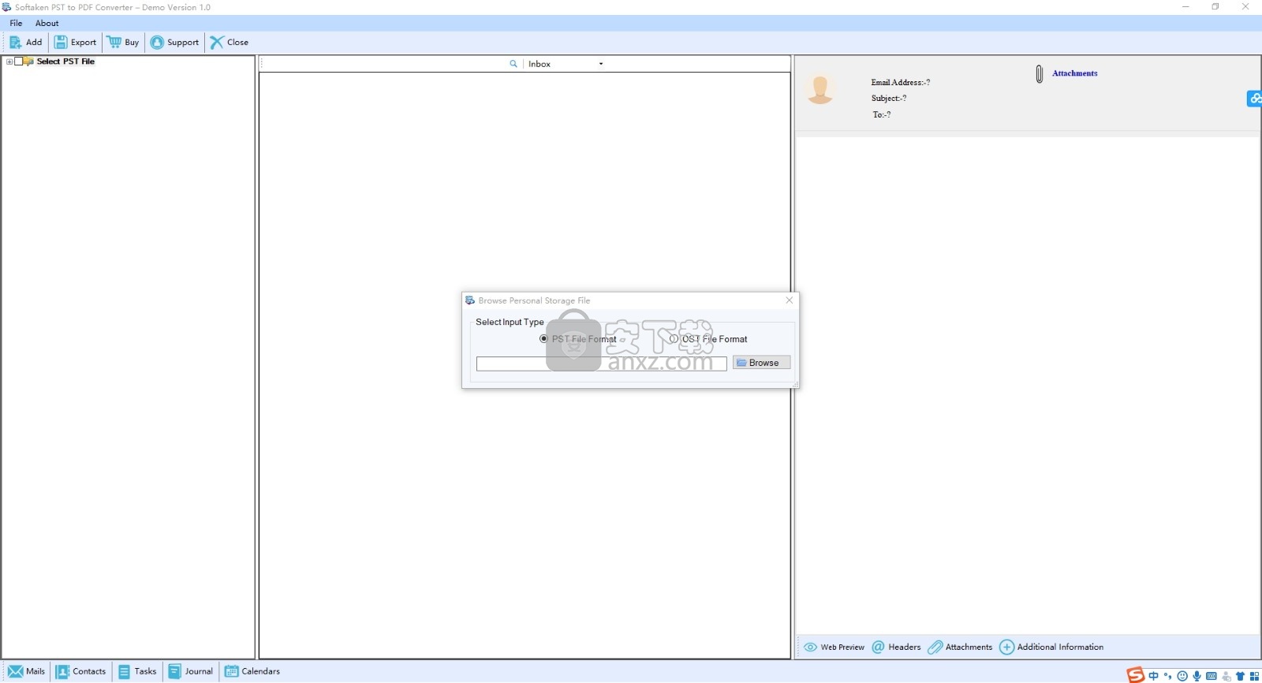Image resolution: width=1262 pixels, height=683 pixels.
Task: Click the Subject label text
Action: [889, 99]
